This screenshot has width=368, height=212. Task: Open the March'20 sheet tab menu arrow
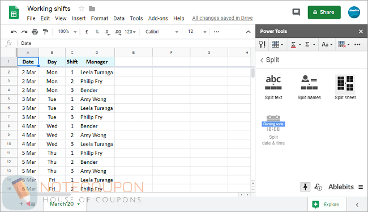(79, 204)
